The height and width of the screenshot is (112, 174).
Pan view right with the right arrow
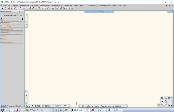click(169, 101)
